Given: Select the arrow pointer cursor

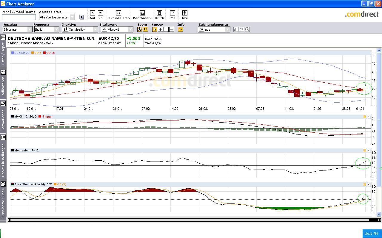Looking at the screenshot, I should click(155, 29).
